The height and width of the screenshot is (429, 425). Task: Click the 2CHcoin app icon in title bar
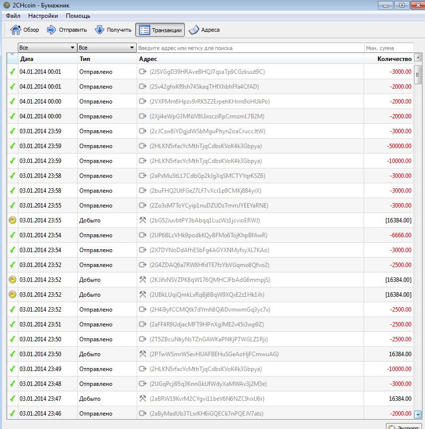(x=6, y=5)
